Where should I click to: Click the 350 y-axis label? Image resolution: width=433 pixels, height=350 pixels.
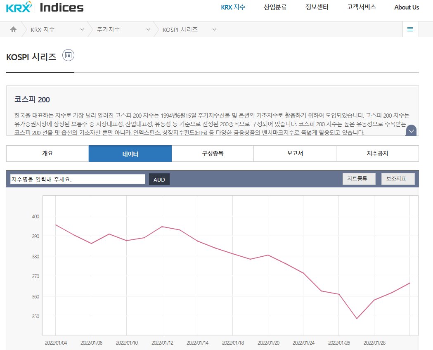point(35,316)
